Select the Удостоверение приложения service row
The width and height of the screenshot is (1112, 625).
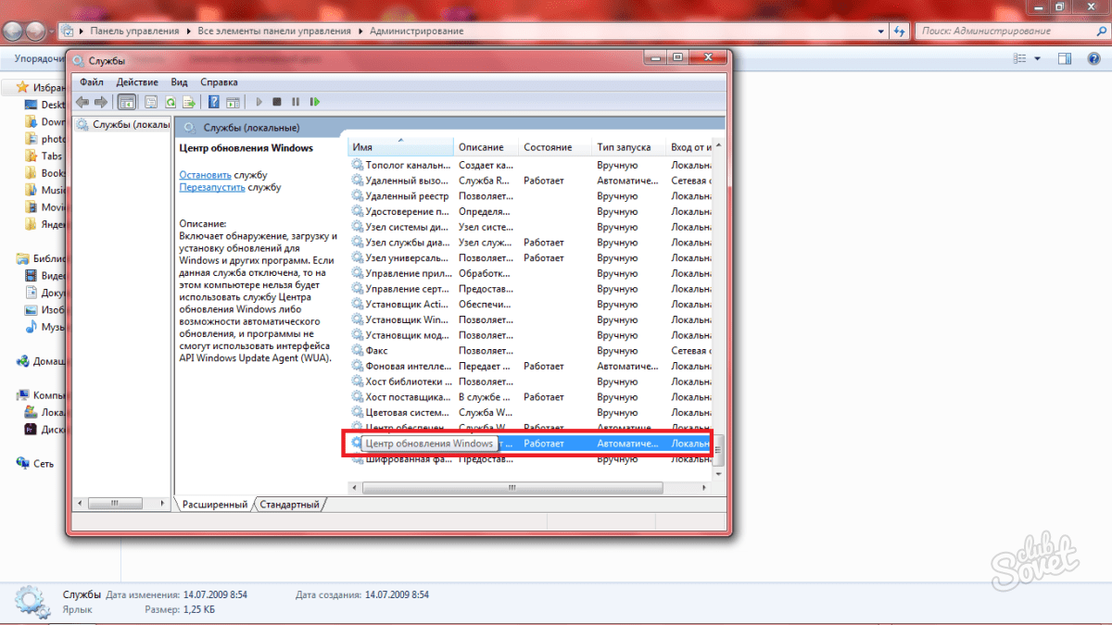[x=531, y=211]
